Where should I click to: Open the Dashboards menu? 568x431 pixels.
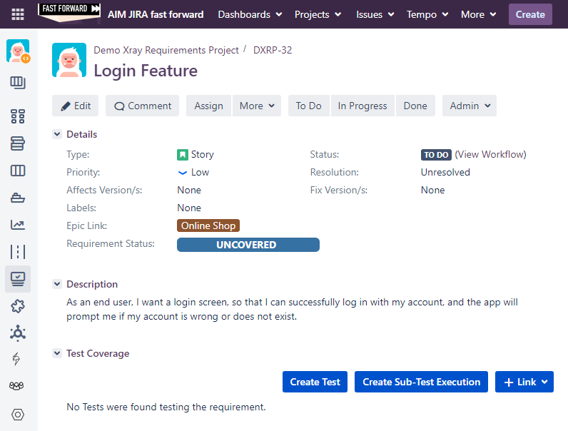tap(250, 14)
